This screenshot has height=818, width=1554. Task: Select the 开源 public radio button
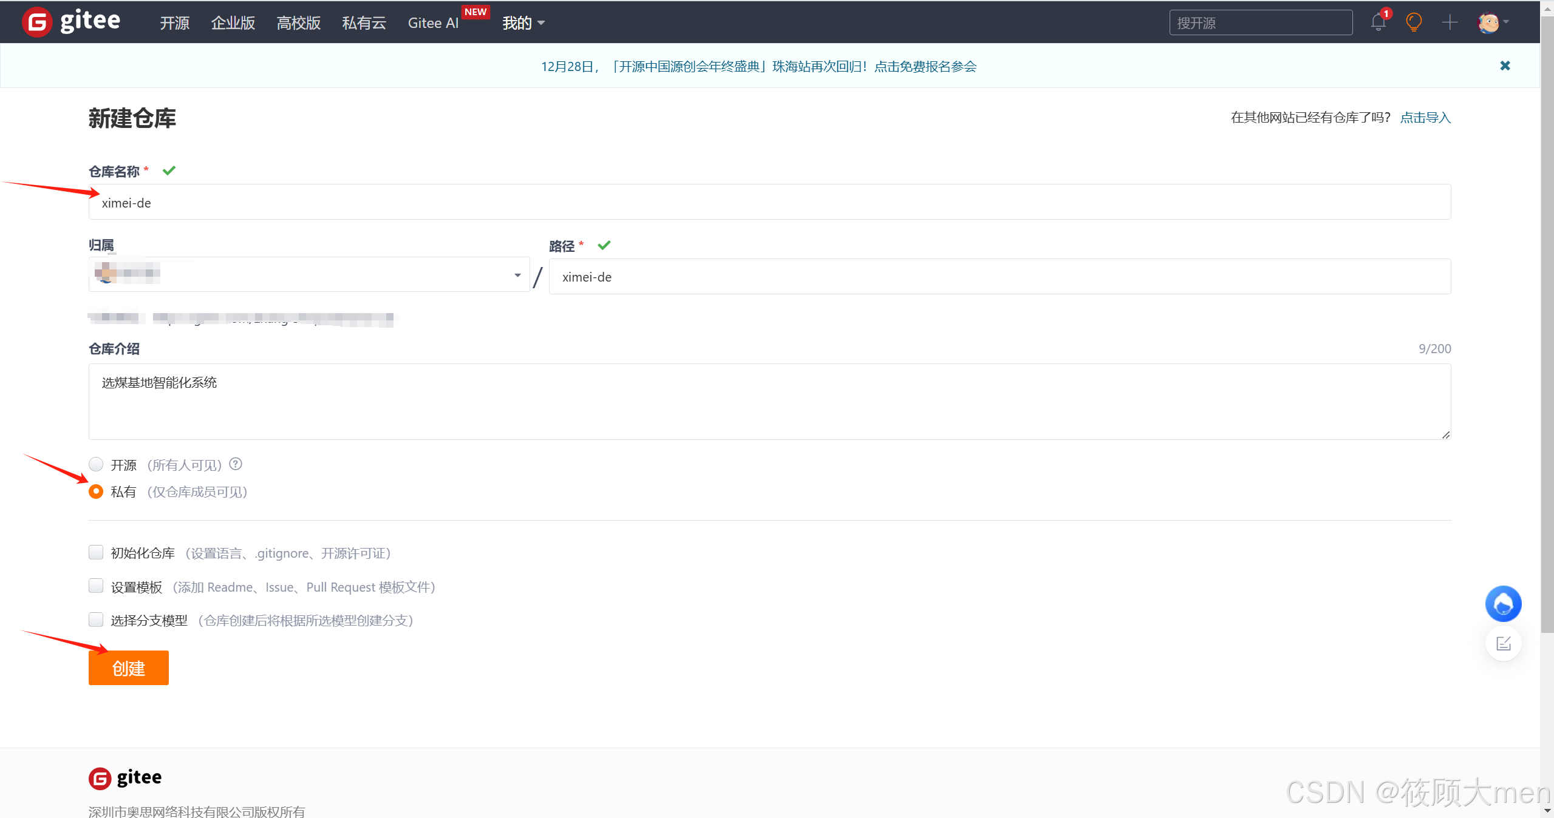(96, 465)
